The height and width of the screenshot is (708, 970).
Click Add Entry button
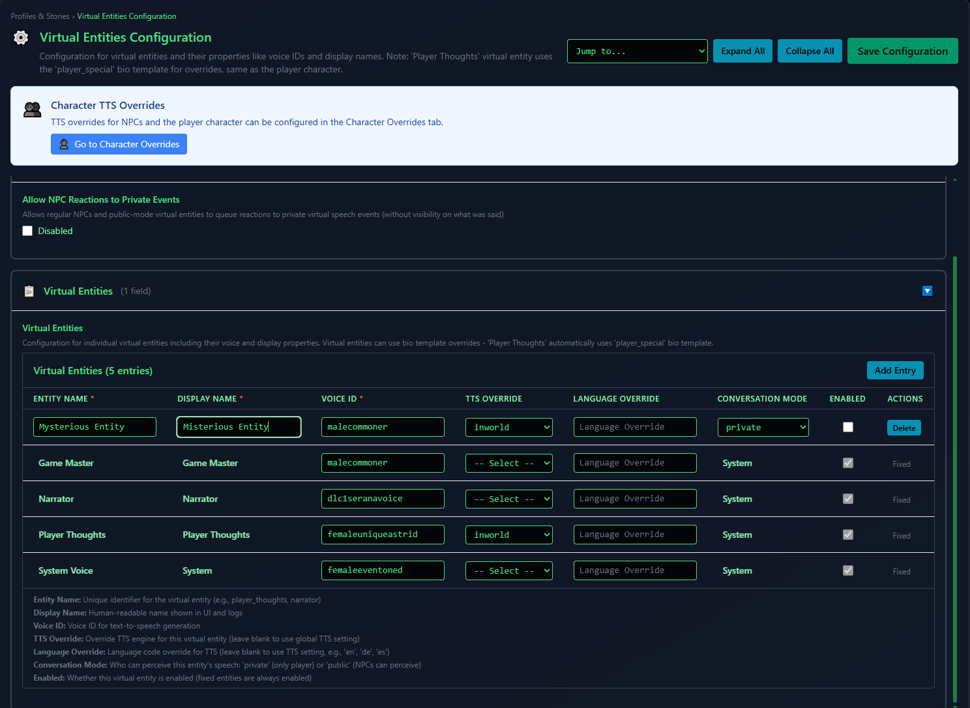point(894,370)
